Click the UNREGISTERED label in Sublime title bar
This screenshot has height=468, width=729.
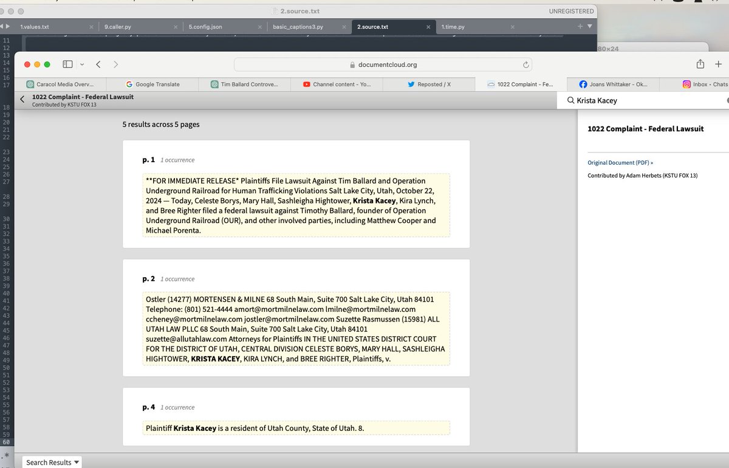[x=571, y=11]
